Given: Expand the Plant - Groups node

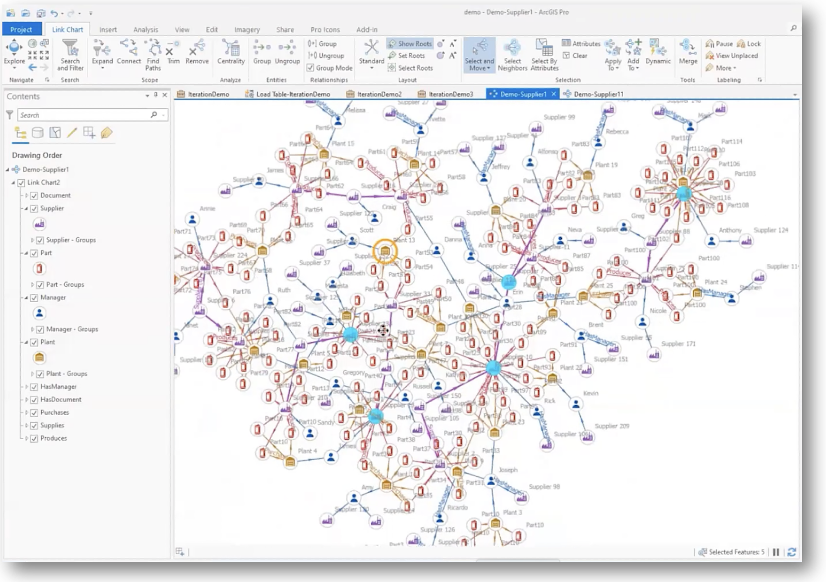Looking at the screenshot, I should tap(32, 374).
